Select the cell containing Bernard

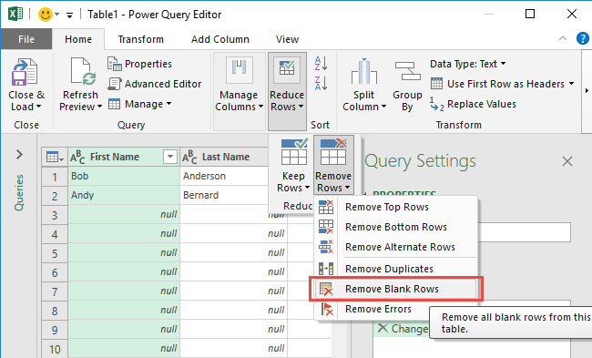pyautogui.click(x=224, y=195)
